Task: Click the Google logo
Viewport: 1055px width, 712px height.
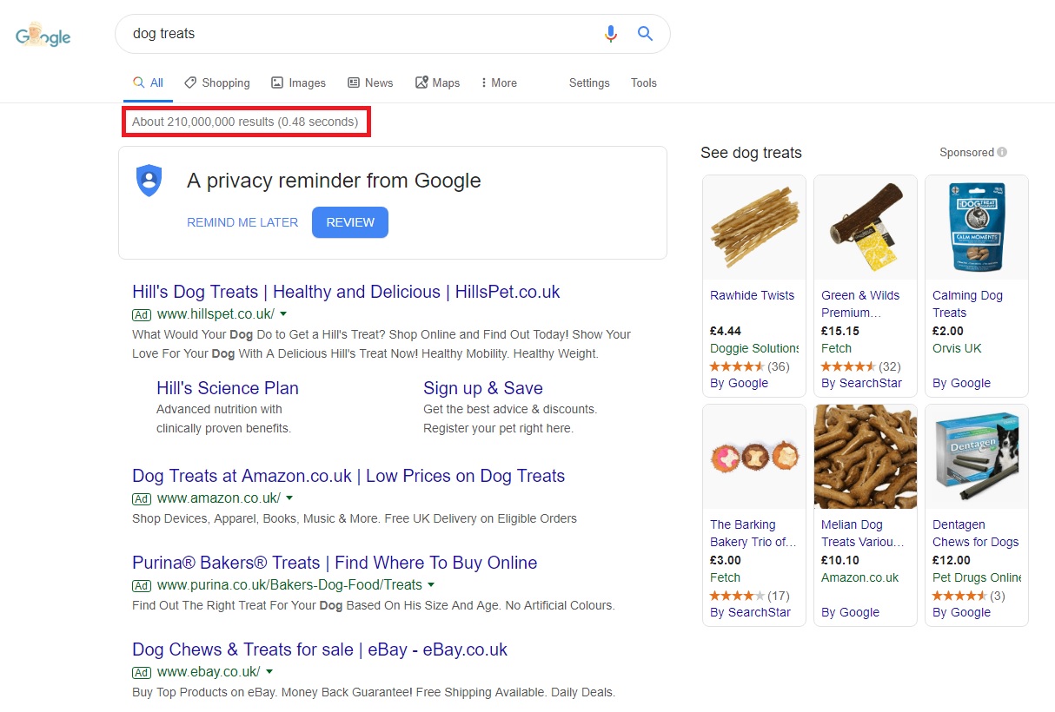Action: point(43,36)
